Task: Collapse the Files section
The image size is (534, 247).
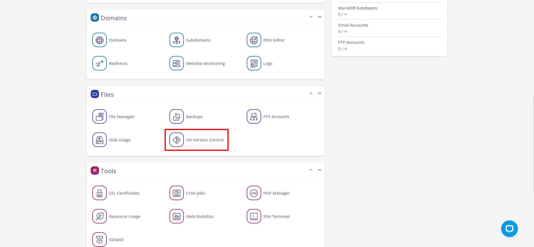Action: tap(311, 93)
